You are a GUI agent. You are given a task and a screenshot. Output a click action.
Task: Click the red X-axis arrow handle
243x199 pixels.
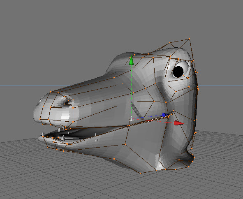[179, 123]
